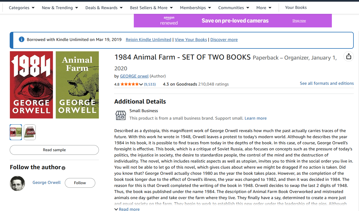This screenshot has width=359, height=211.
Task: Open the Categories dropdown menu
Action: [22, 8]
